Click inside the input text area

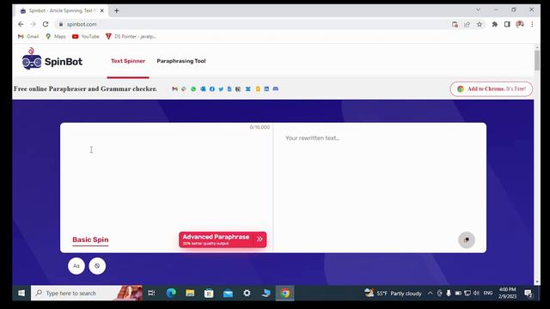click(167, 179)
